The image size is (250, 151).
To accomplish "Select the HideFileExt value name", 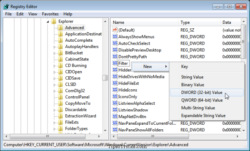I will click(x=128, y=83).
